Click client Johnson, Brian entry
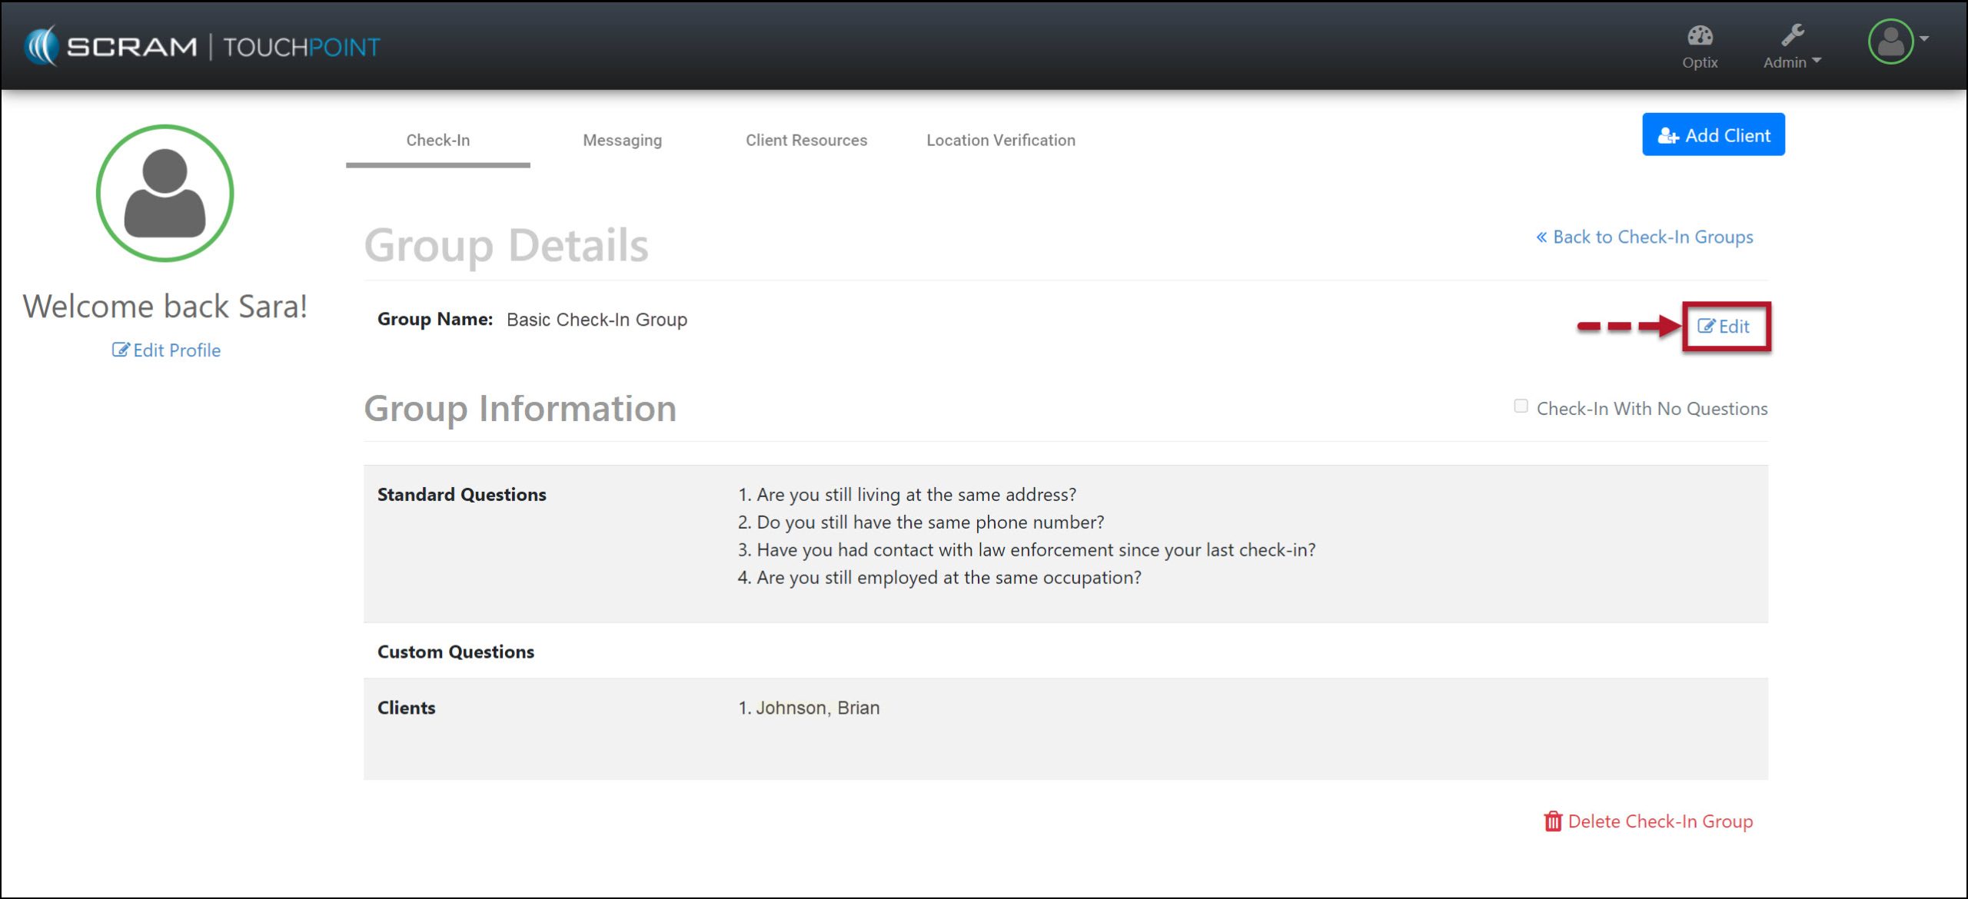1968x899 pixels. click(x=816, y=708)
